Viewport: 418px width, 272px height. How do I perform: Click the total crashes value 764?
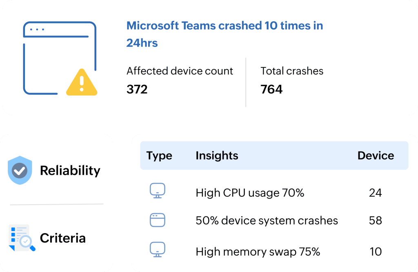tap(271, 89)
